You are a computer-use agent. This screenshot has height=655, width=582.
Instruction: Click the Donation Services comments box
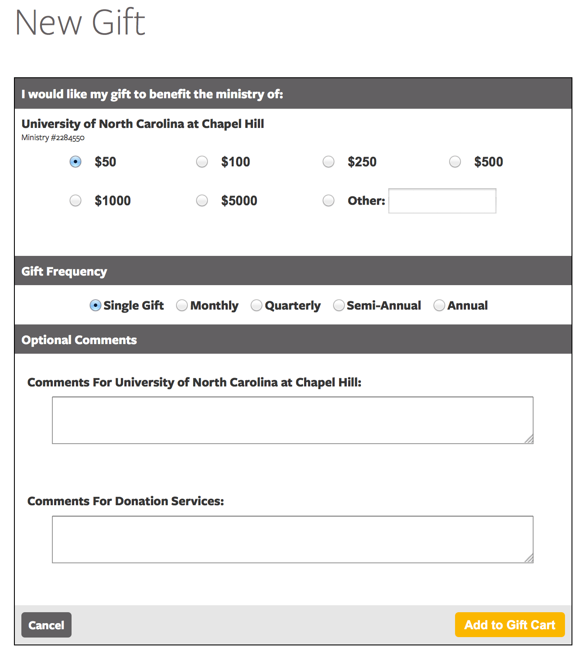tap(292, 539)
